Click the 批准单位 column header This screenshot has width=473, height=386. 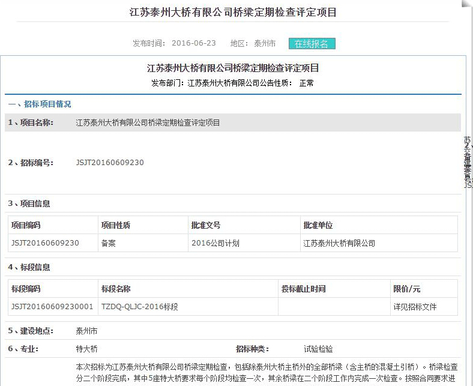pos(318,225)
